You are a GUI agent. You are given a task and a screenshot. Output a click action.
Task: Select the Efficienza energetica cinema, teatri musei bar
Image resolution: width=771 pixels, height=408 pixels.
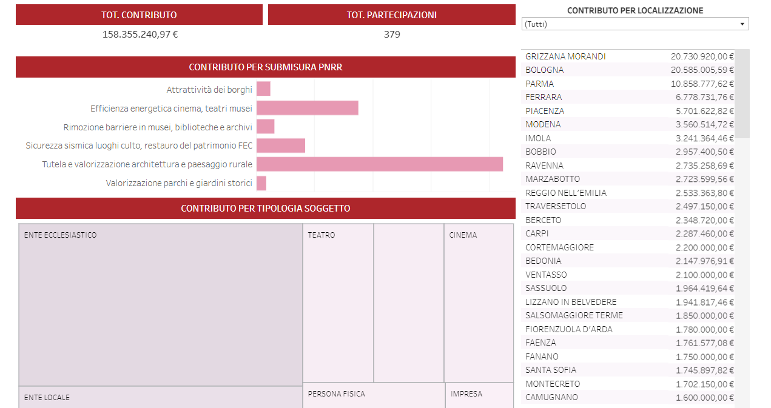[307, 108]
